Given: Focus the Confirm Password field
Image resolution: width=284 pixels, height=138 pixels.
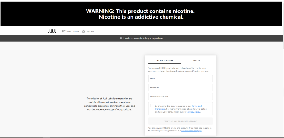Looking at the screenshot, I should (180, 97).
